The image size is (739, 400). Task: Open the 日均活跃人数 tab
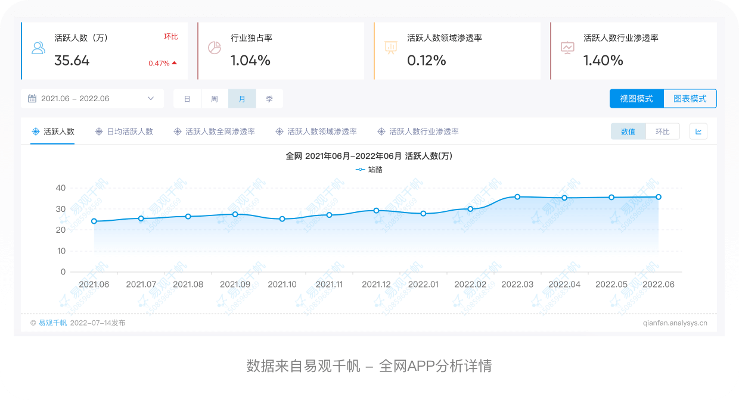pyautogui.click(x=123, y=132)
